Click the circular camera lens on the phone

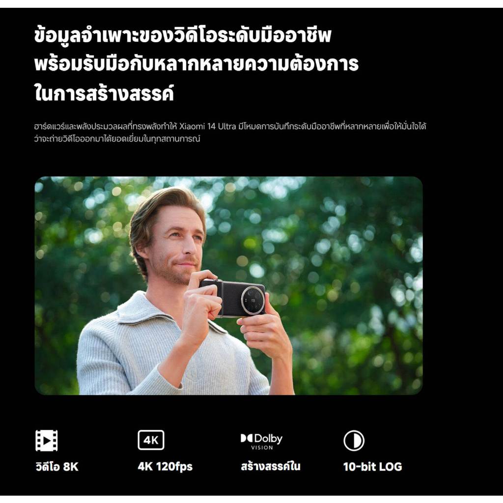(253, 300)
